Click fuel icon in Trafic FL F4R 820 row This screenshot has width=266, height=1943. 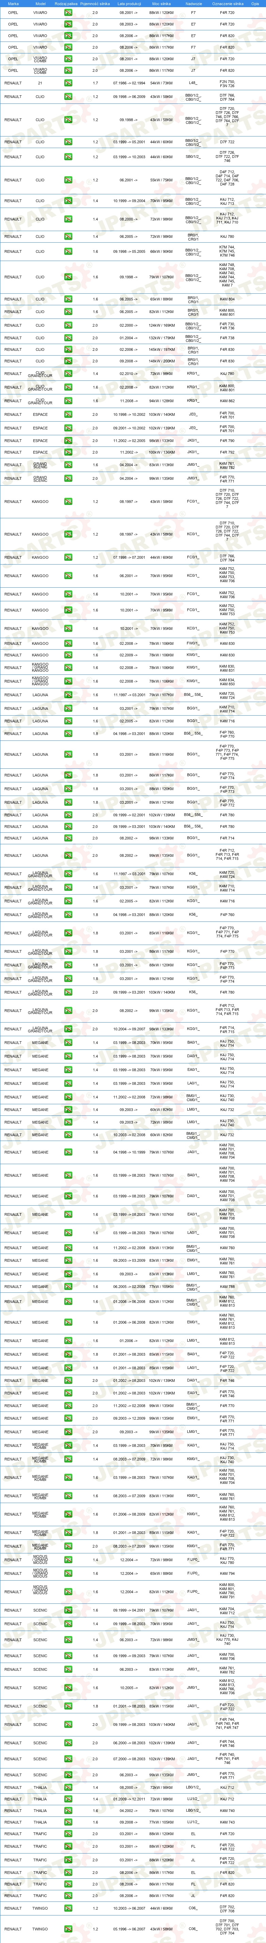pyautogui.click(x=68, y=1884)
